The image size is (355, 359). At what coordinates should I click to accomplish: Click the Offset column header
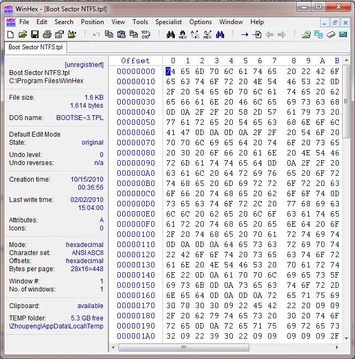coord(135,61)
